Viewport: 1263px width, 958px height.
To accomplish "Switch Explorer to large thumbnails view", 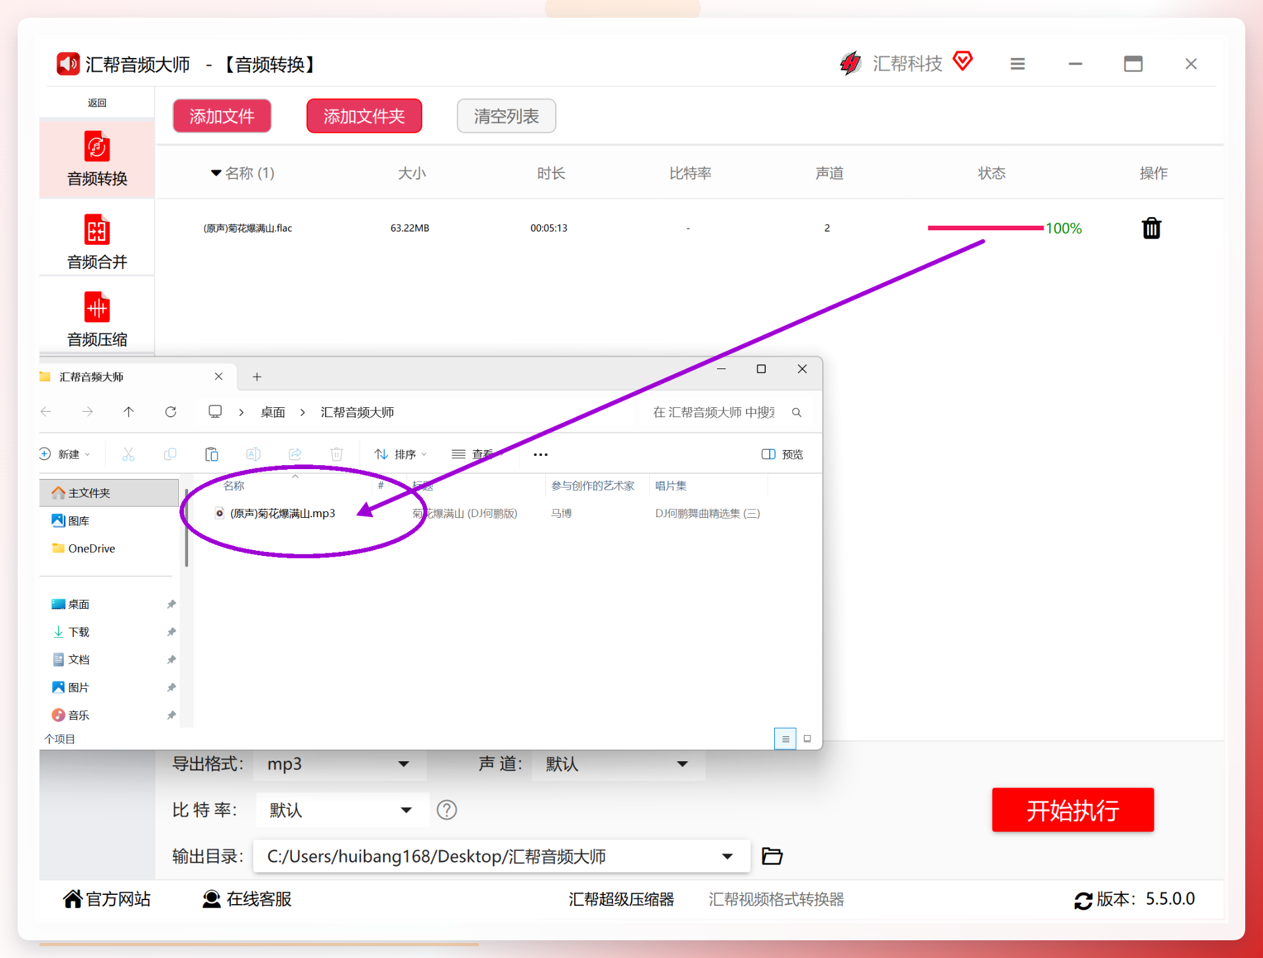I will coord(808,739).
